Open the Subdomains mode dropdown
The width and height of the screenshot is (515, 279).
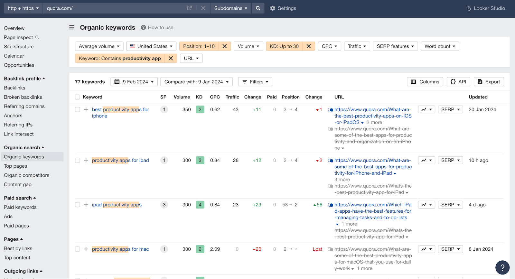point(230,8)
